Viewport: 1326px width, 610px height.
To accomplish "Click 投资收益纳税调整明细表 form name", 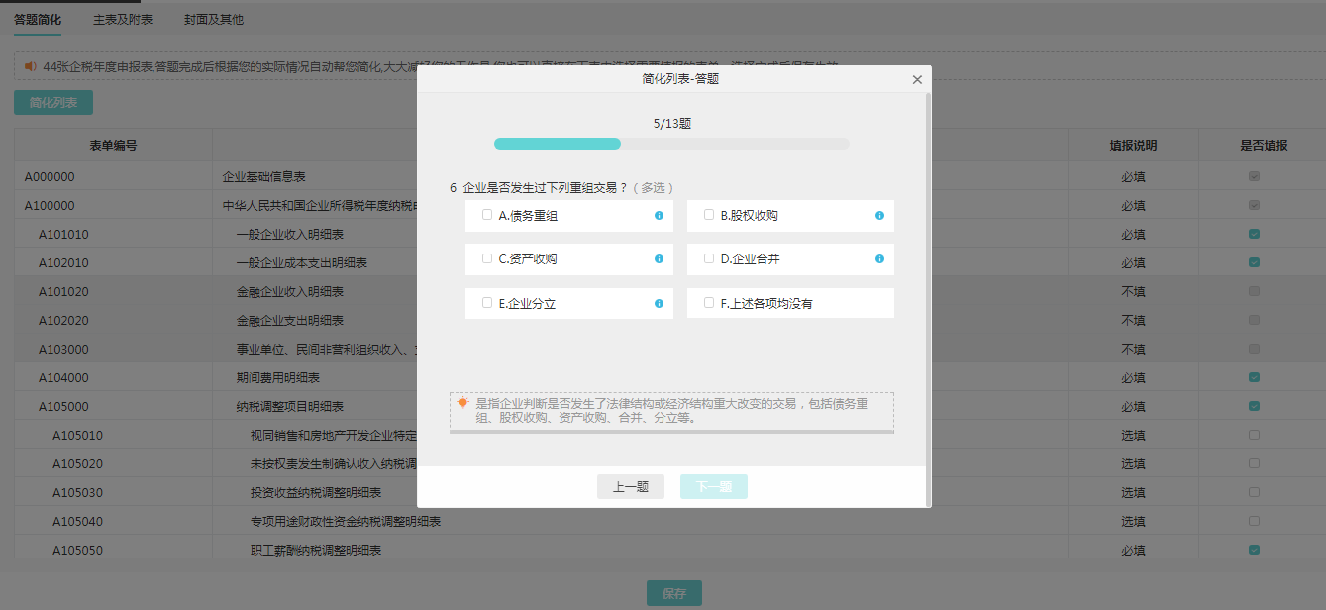I will (316, 492).
